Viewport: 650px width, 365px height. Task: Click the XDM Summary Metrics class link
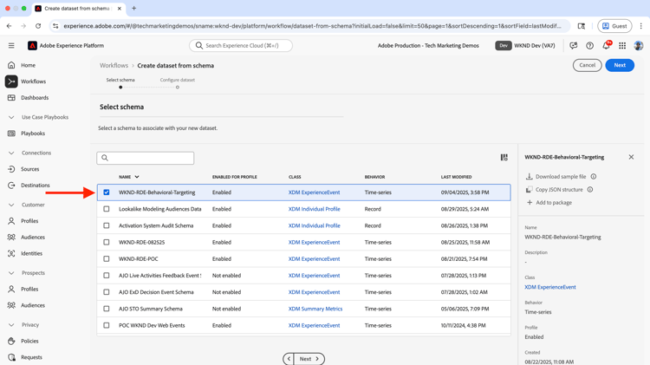pos(315,309)
